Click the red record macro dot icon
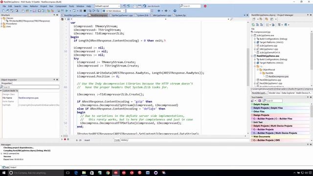Screen dimensions: 313x176 pos(65,139)
